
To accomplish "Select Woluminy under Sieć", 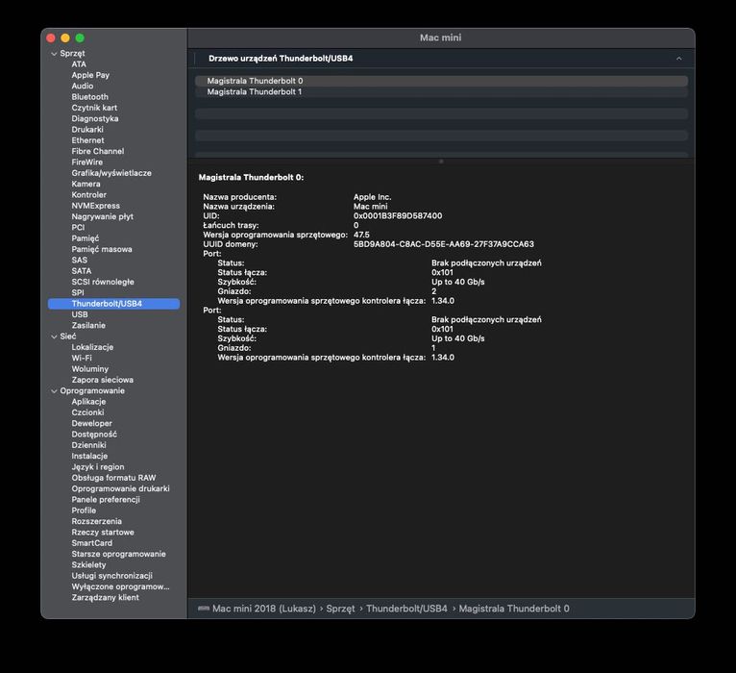I will point(89,368).
